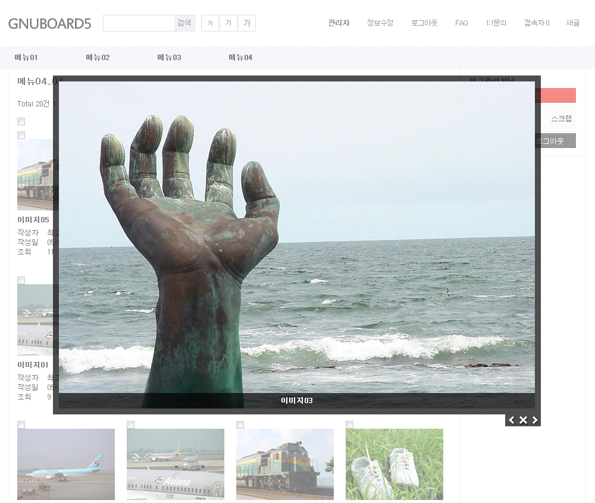Tick the checkbox above sneakers thumbnail
The width and height of the screenshot is (595, 503).
(x=349, y=425)
